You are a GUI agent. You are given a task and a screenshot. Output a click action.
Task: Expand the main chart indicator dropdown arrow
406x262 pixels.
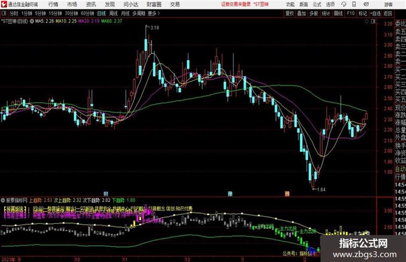(x=32, y=21)
